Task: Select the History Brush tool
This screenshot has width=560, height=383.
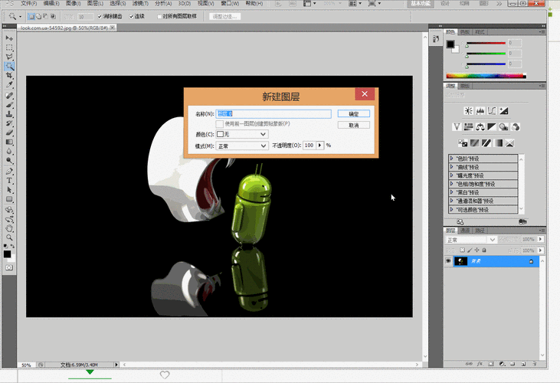Action: coord(9,123)
